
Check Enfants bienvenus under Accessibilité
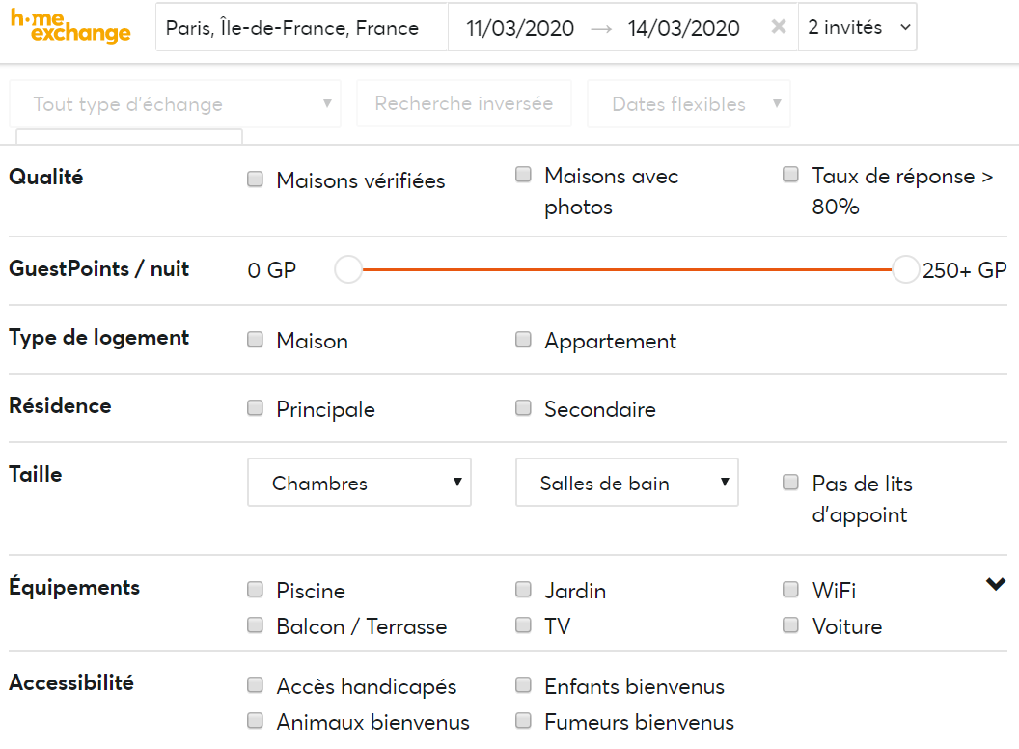point(523,684)
